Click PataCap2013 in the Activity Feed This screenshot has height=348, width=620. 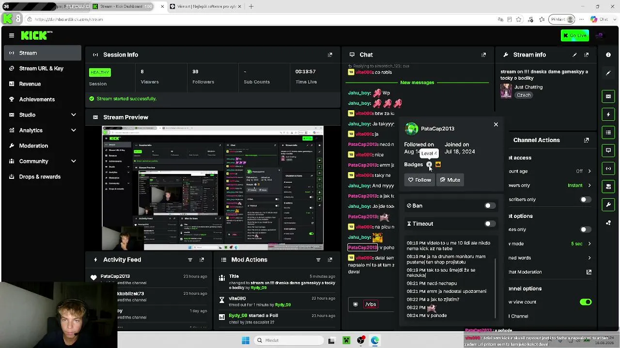pyautogui.click(x=115, y=276)
